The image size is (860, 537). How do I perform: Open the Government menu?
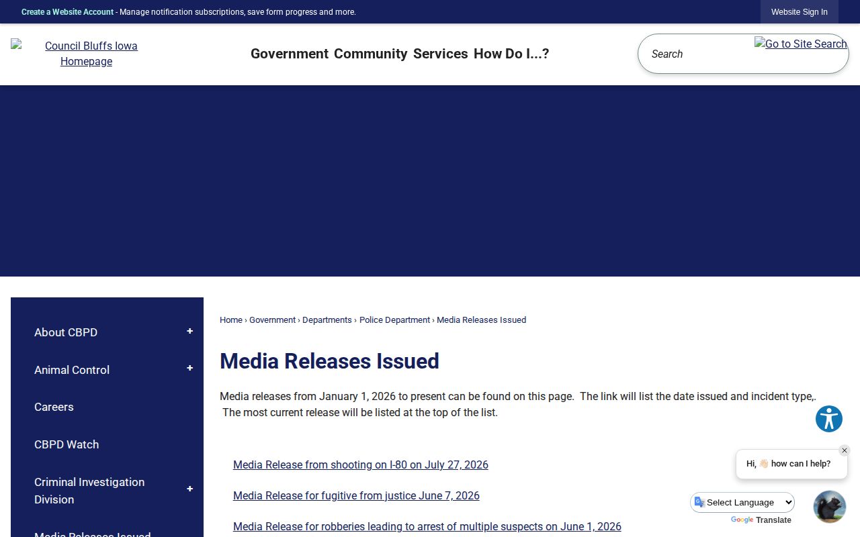(x=290, y=54)
